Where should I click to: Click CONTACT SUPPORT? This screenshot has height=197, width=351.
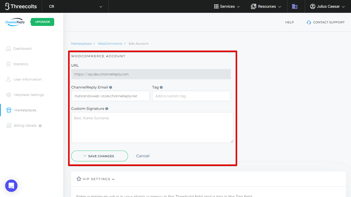(326, 22)
